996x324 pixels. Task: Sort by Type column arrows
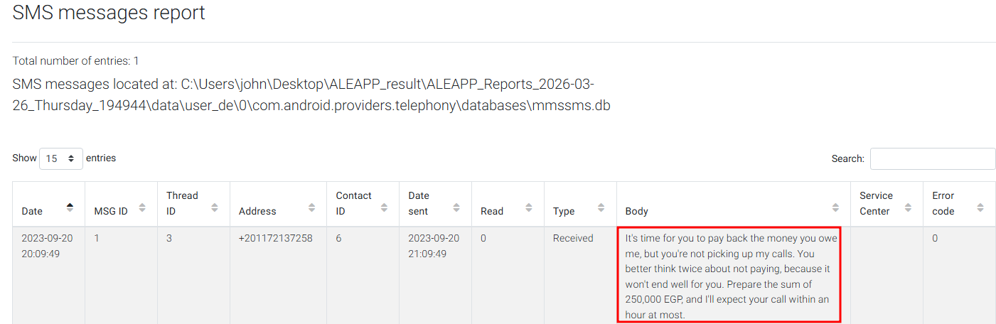[601, 207]
